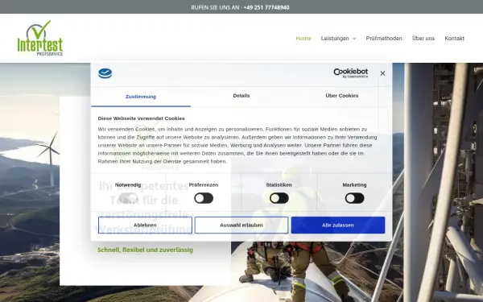Click the Notwendig label
The height and width of the screenshot is (302, 483).
tap(128, 185)
